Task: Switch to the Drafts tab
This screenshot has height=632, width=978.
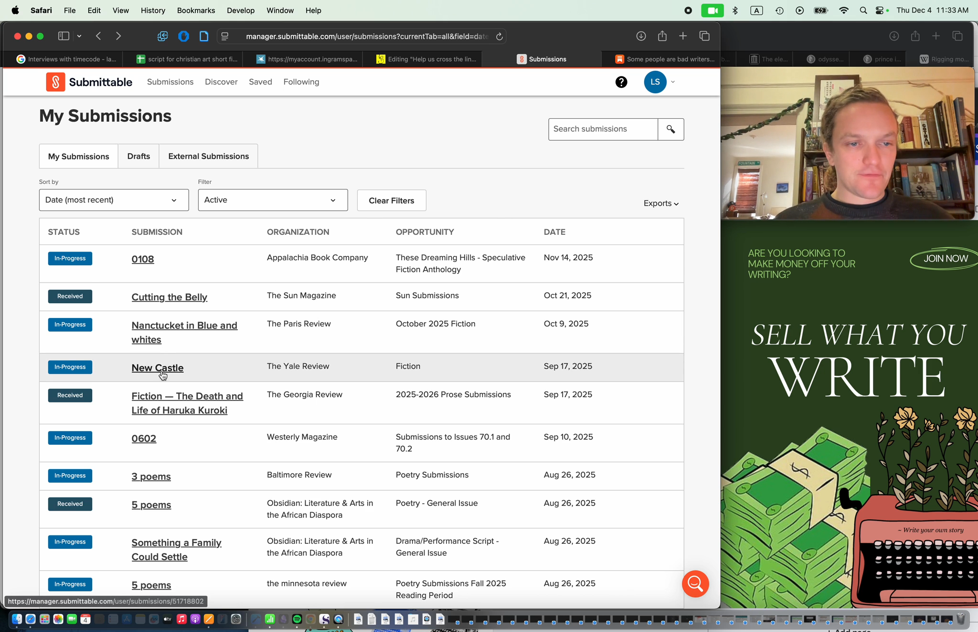Action: coord(138,156)
